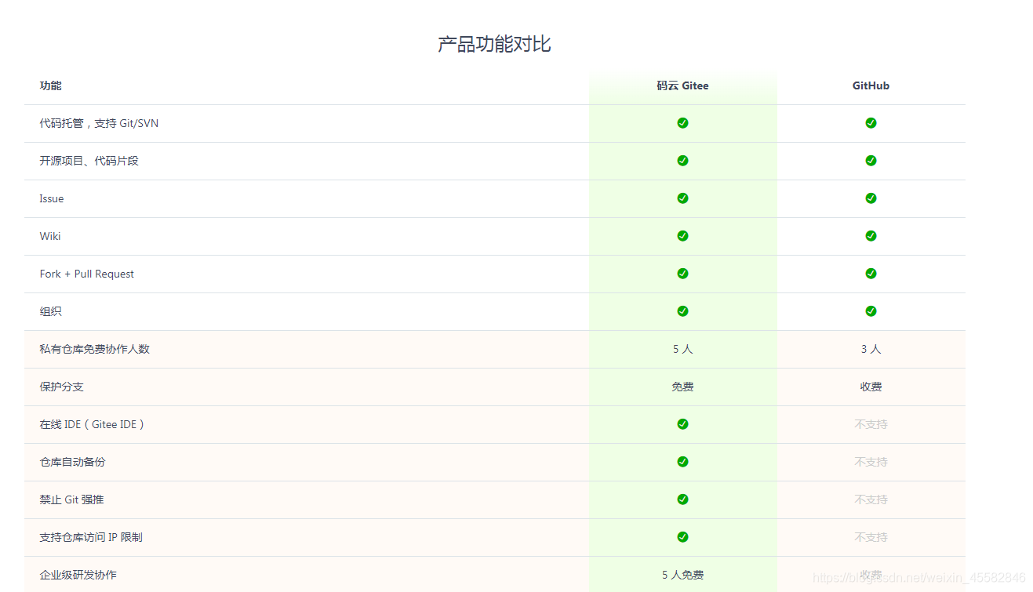Click the 组织 feature label

click(50, 311)
